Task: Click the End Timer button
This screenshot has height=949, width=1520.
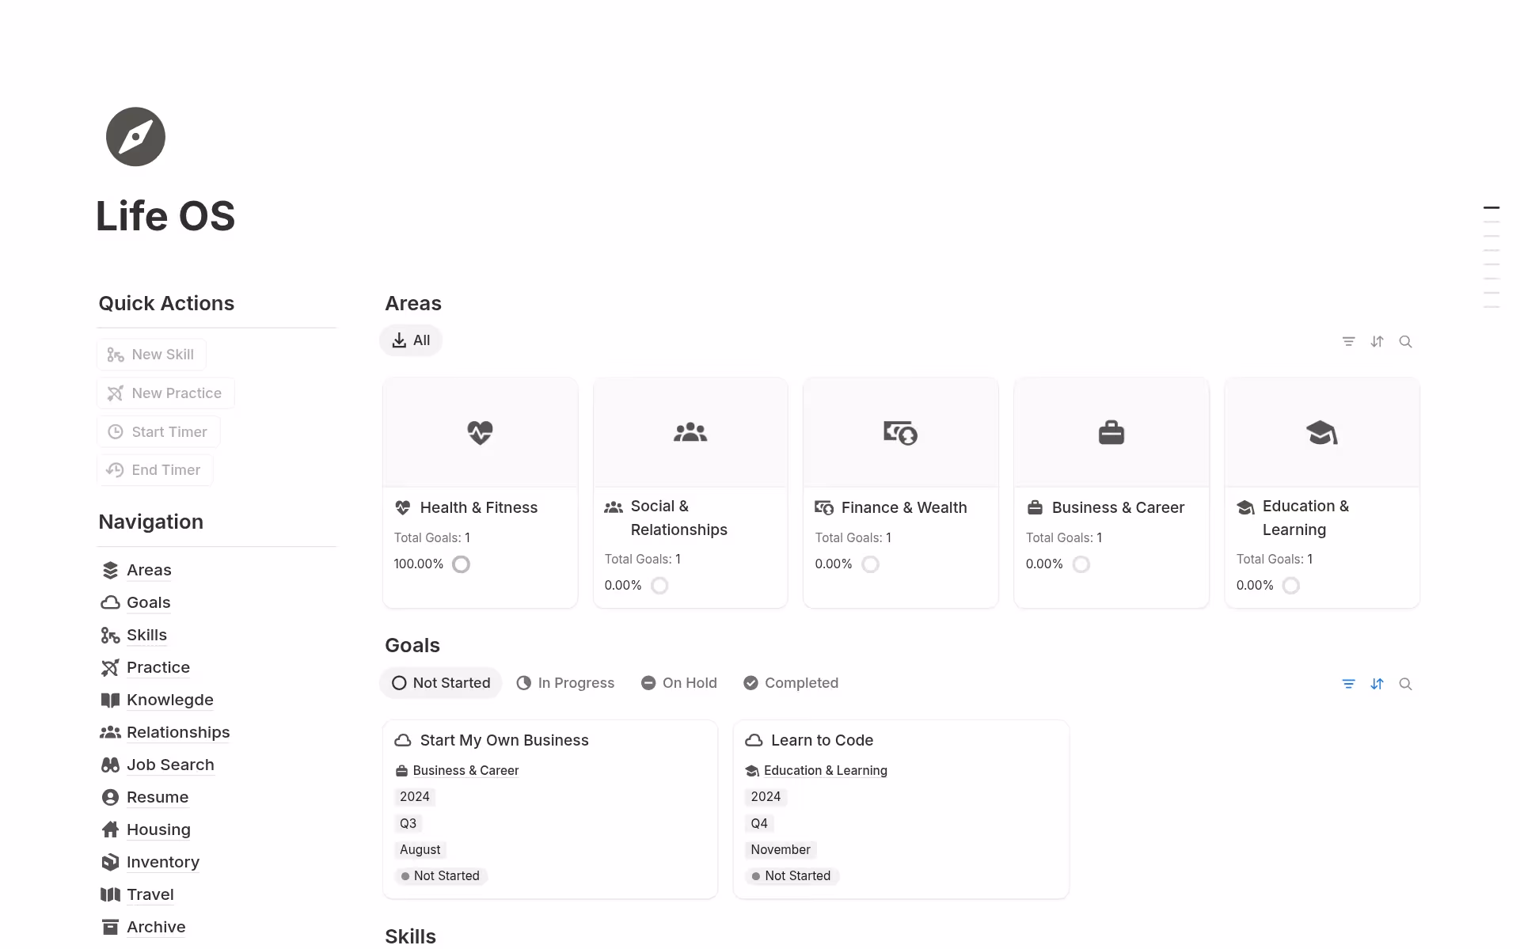Action: coord(155,470)
